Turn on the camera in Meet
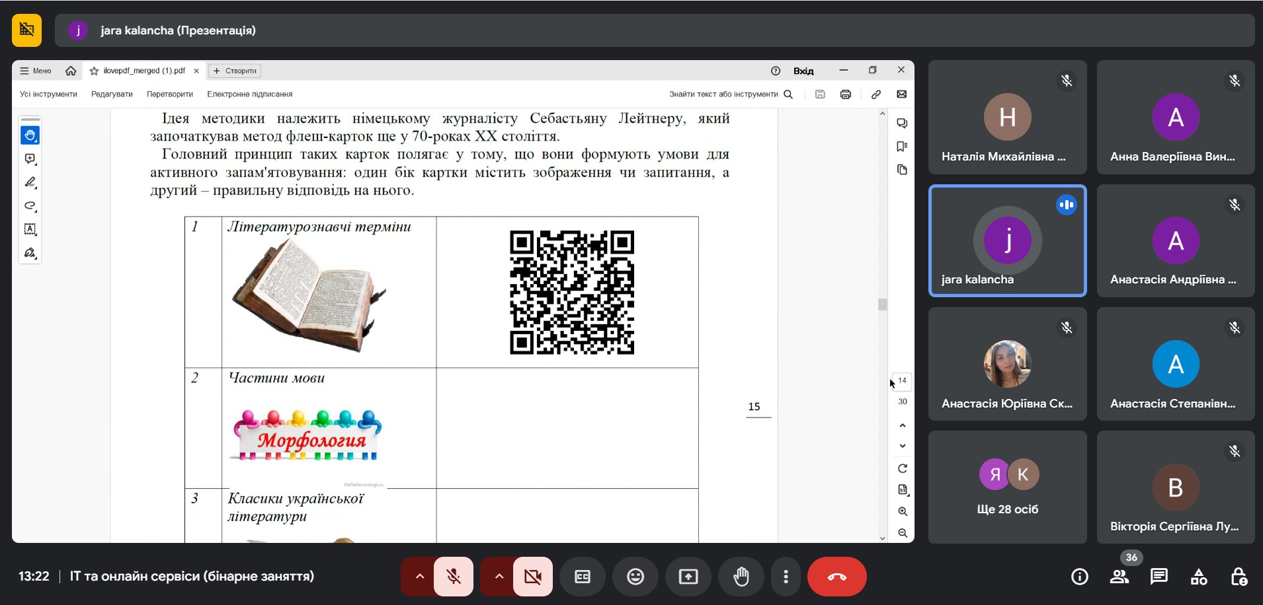 [533, 577]
